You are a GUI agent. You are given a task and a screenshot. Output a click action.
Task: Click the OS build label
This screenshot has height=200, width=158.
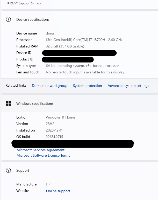click(x=23, y=137)
